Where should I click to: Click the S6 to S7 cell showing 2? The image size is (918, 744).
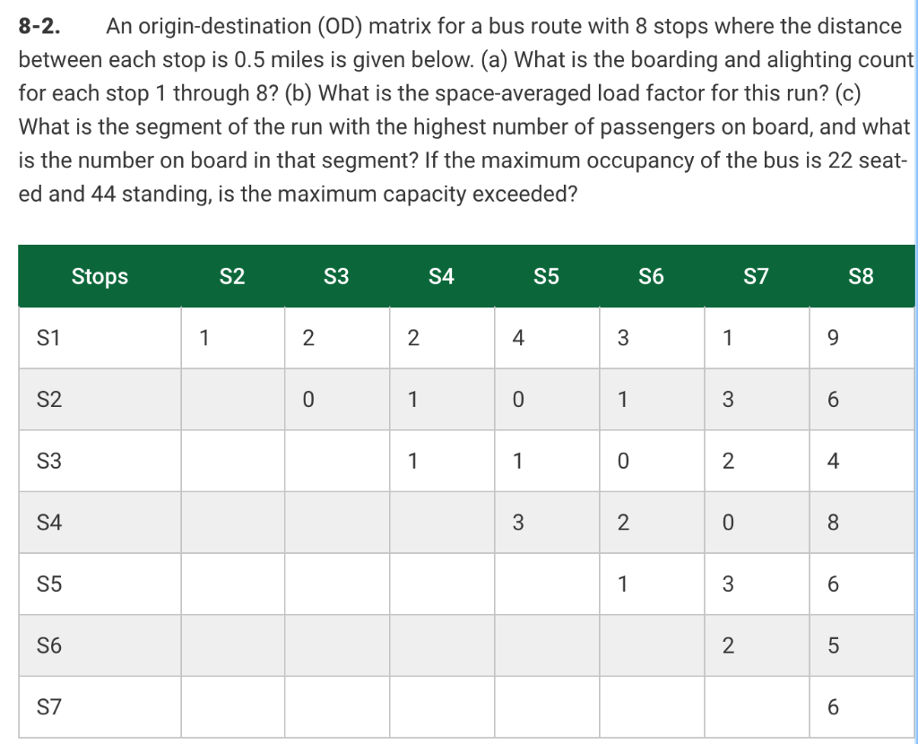[x=757, y=645]
